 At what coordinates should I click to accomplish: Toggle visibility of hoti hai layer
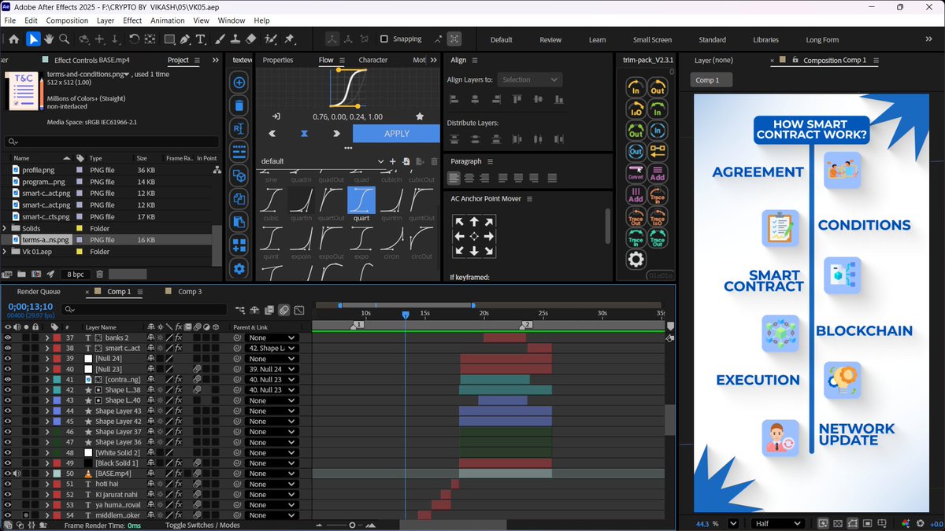click(x=8, y=484)
